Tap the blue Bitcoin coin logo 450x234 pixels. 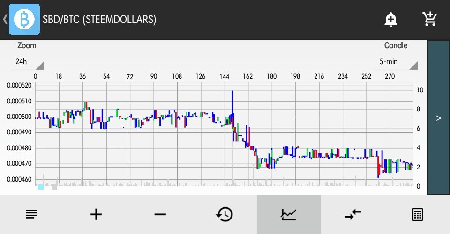(x=24, y=20)
